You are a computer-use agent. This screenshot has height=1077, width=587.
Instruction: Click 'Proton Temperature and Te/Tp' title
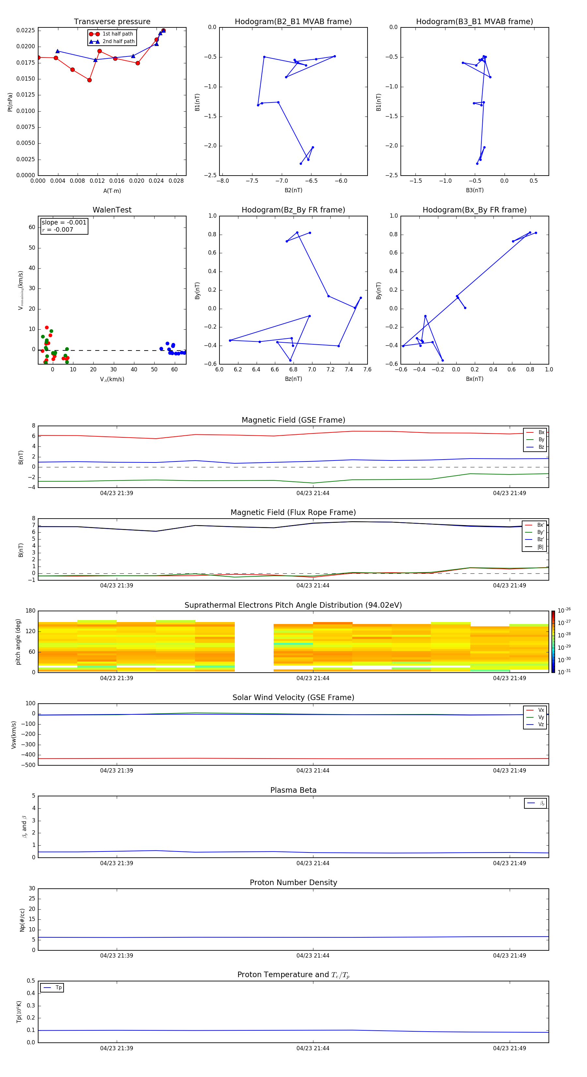293,975
